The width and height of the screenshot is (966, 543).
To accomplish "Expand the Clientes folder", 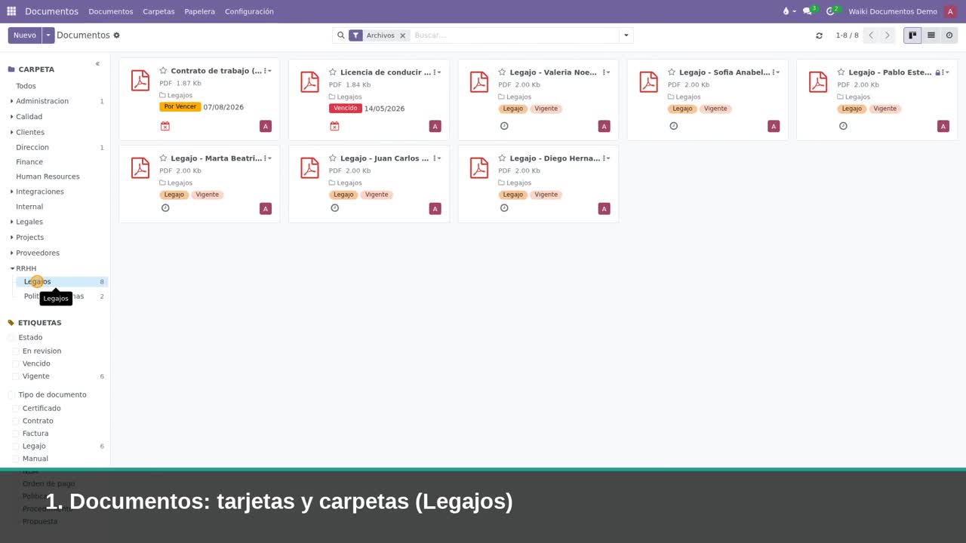I will 11,132.
